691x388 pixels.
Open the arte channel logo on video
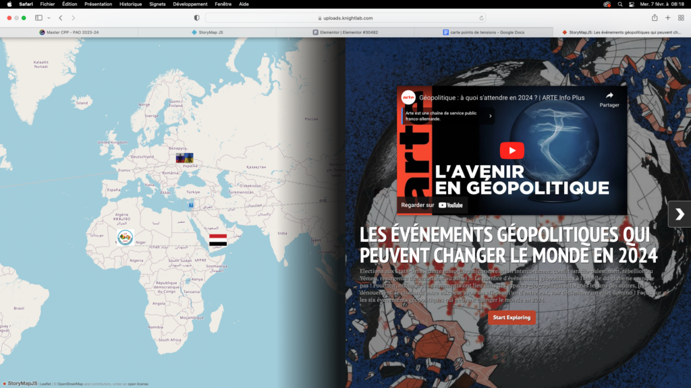click(x=408, y=98)
